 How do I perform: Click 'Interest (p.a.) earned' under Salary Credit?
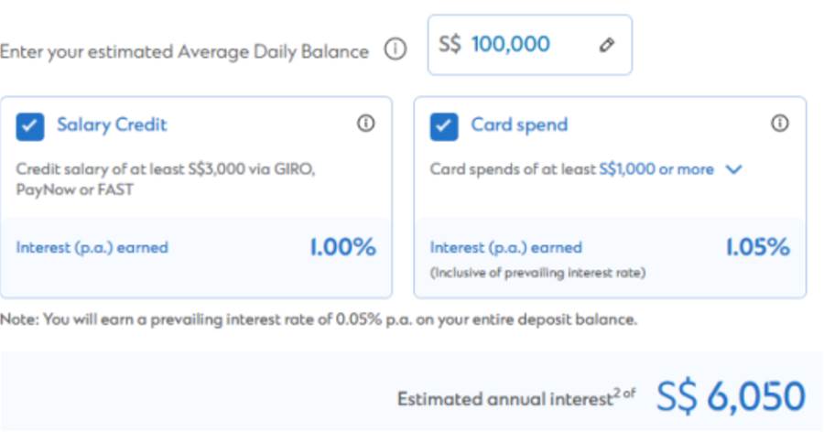pyautogui.click(x=92, y=248)
